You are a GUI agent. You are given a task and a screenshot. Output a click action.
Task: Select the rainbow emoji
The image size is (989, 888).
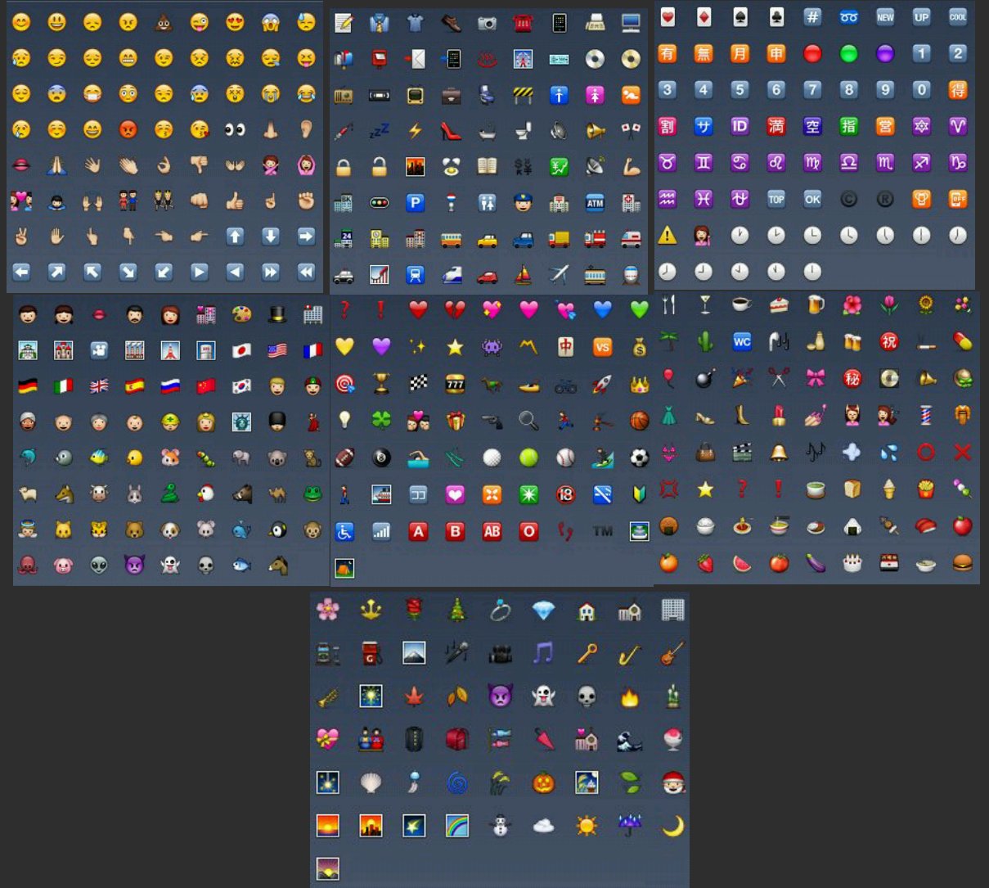coord(457,826)
